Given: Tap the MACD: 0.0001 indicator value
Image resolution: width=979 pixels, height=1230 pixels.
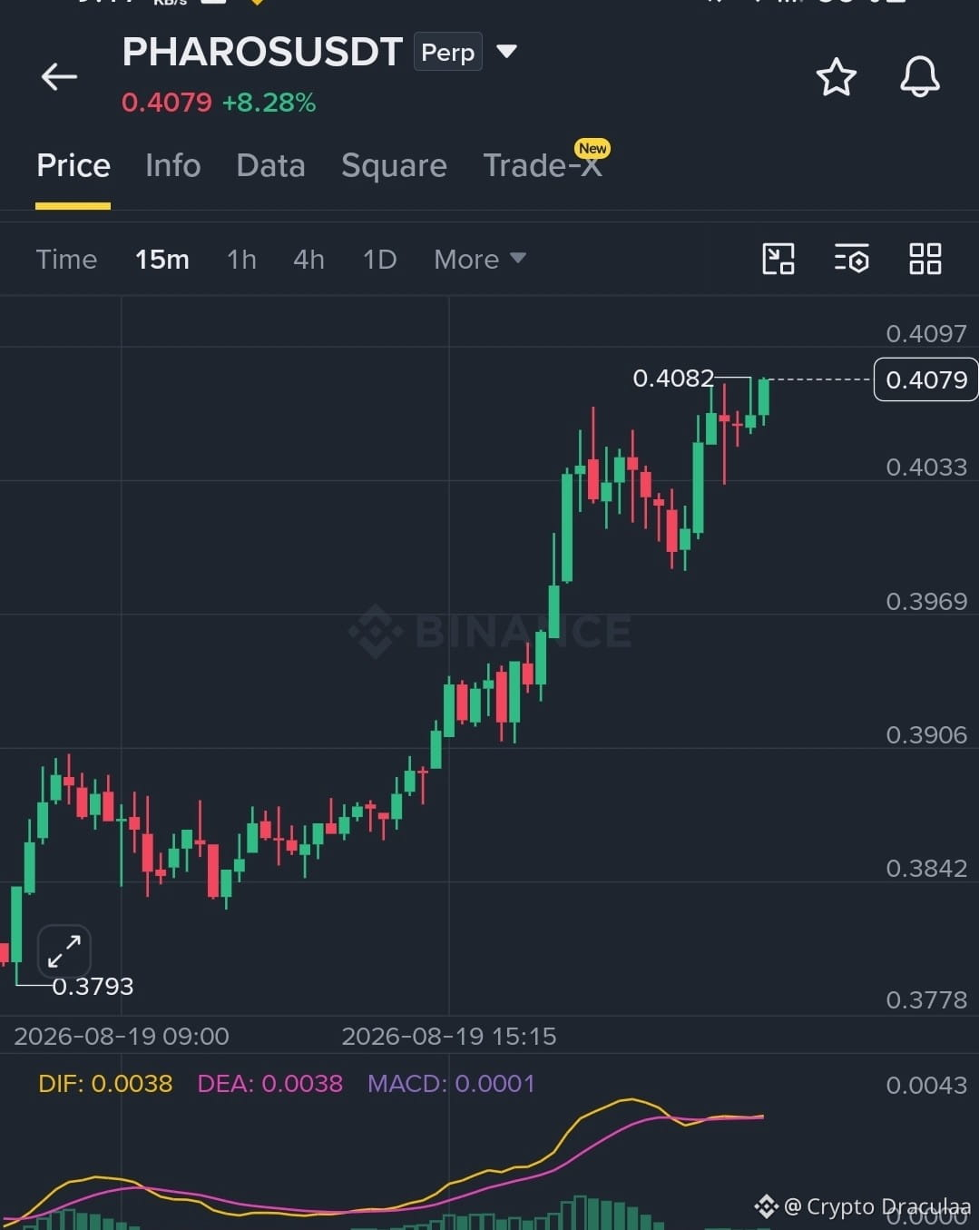Looking at the screenshot, I should pyautogui.click(x=451, y=1083).
